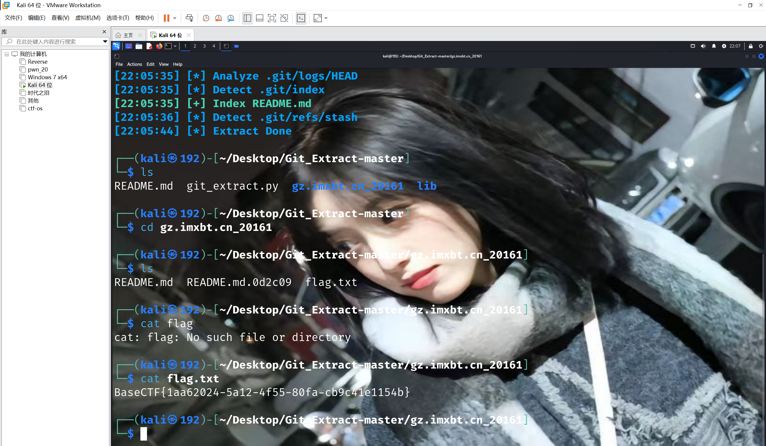Enter full screen mode icon
This screenshot has width=766, height=446.
(x=272, y=18)
